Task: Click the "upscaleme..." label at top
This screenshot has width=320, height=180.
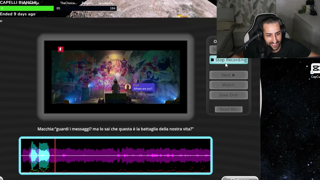Action: 106,3
